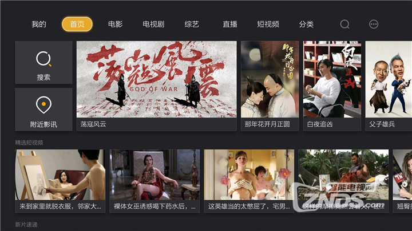The image size is (412, 231).
Task: Open the 附近影讯 location tile
Action: 43,110
